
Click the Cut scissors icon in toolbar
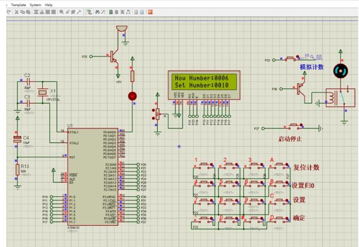coord(16,11)
